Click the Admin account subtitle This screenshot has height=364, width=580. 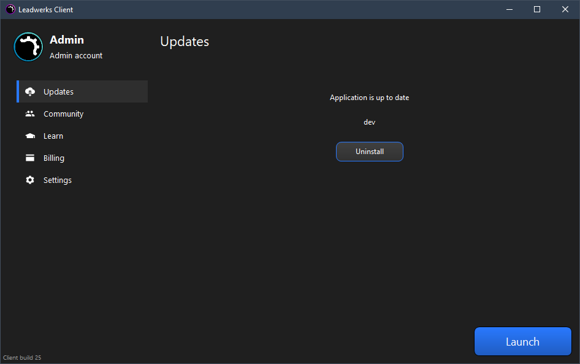point(76,55)
